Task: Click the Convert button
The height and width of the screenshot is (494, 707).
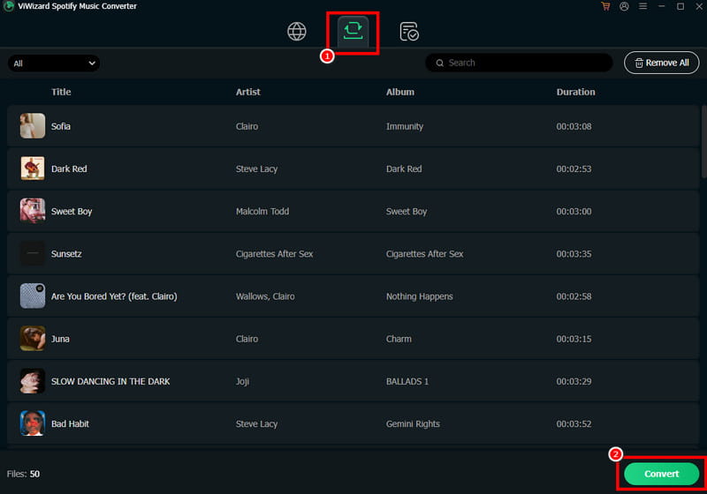Action: coord(661,474)
